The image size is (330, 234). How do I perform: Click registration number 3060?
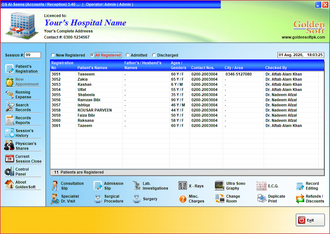coord(56,121)
